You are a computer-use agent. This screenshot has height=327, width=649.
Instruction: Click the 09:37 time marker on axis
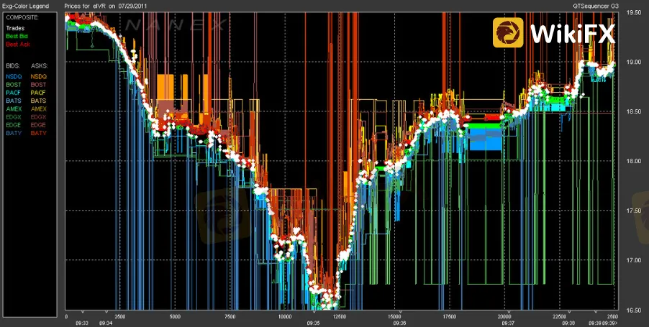(507, 323)
